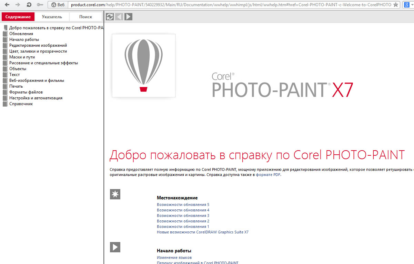The height and width of the screenshot is (264, 414).
Task: Open Новые возможности CorelDRAW Graphics Suite X7
Action: click(203, 232)
